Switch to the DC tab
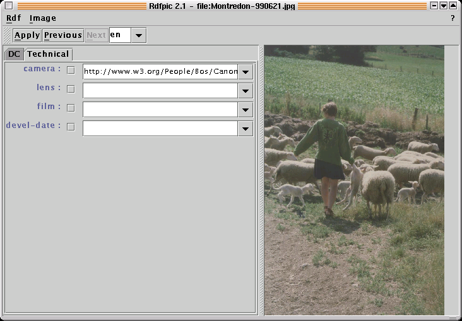The height and width of the screenshot is (321, 462). 14,54
